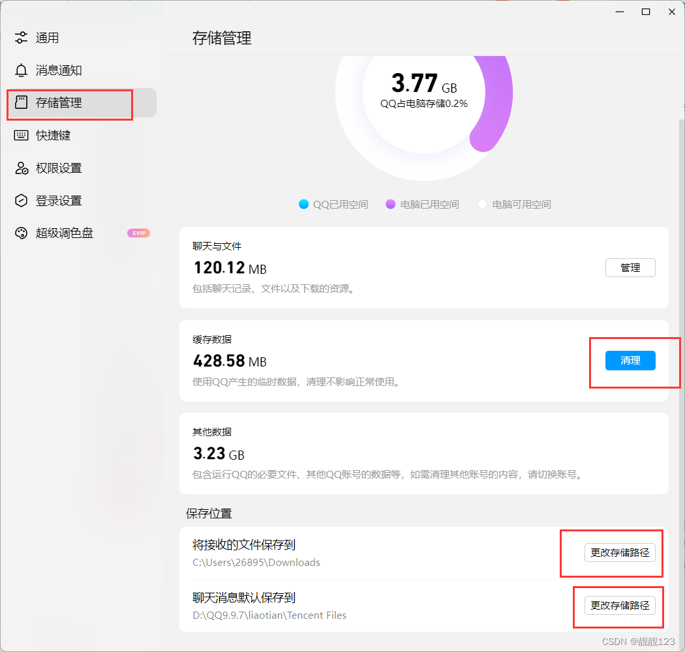Screen dimensions: 685x652
Task: Click the blue 清理 button for cache
Action: (630, 361)
